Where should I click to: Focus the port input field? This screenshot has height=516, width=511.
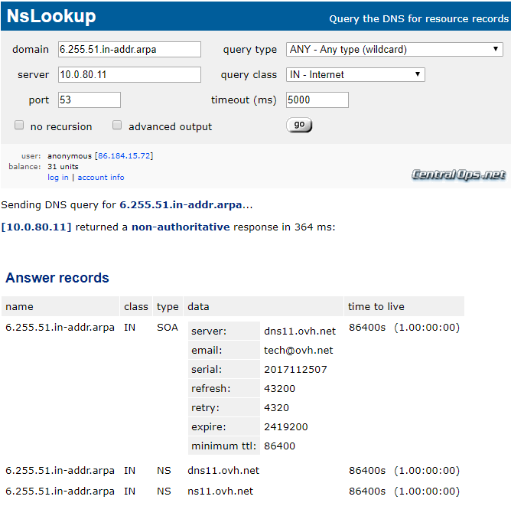pyautogui.click(x=90, y=100)
